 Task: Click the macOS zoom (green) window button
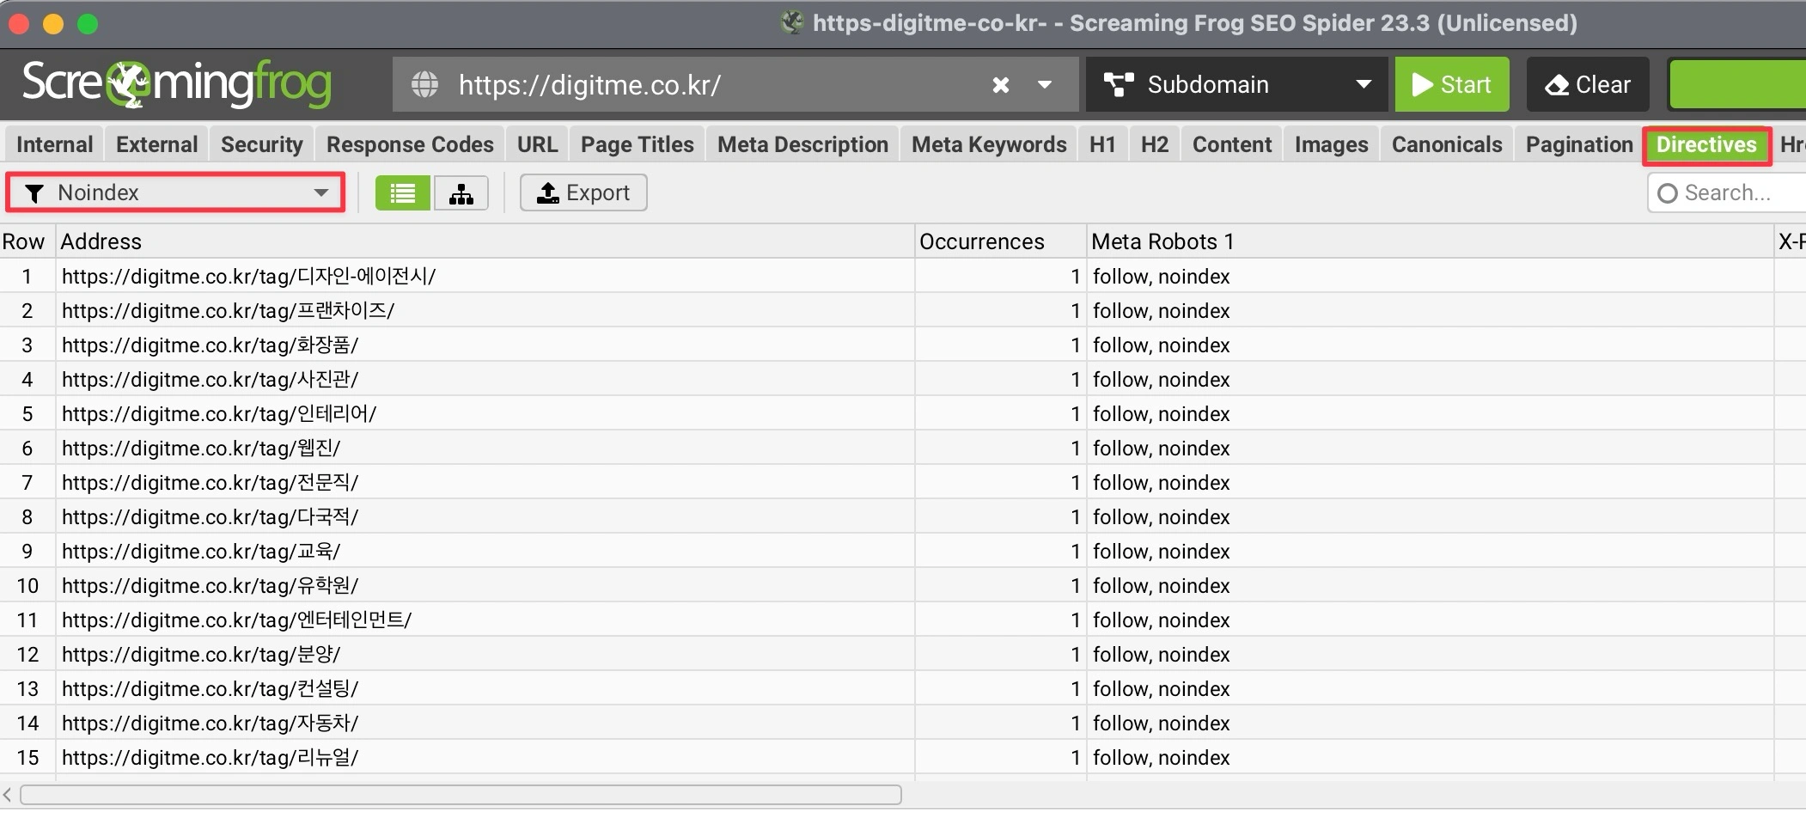(x=88, y=24)
